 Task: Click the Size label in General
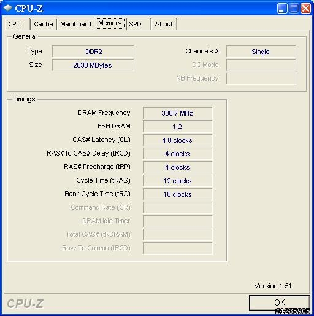click(36, 65)
